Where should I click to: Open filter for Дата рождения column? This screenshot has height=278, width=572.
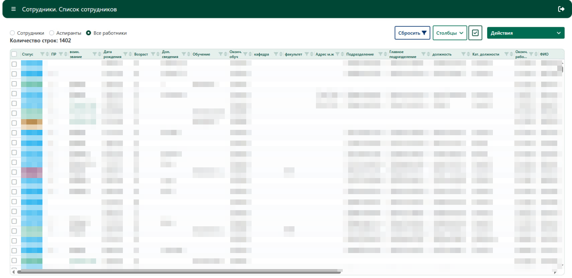coord(125,54)
